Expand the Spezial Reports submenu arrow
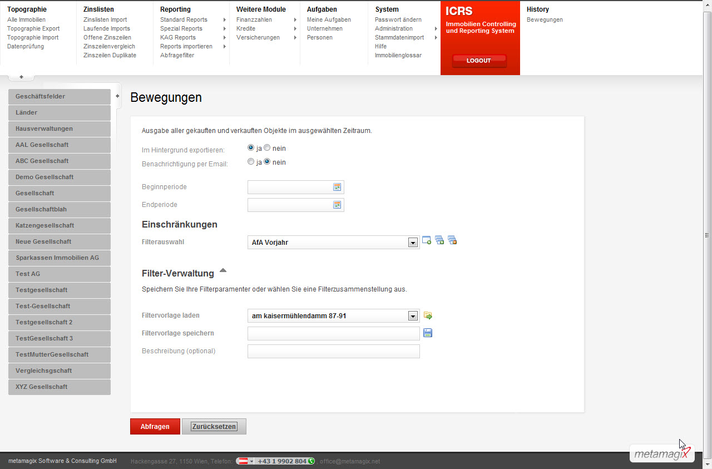This screenshot has height=469, width=712. 225,29
